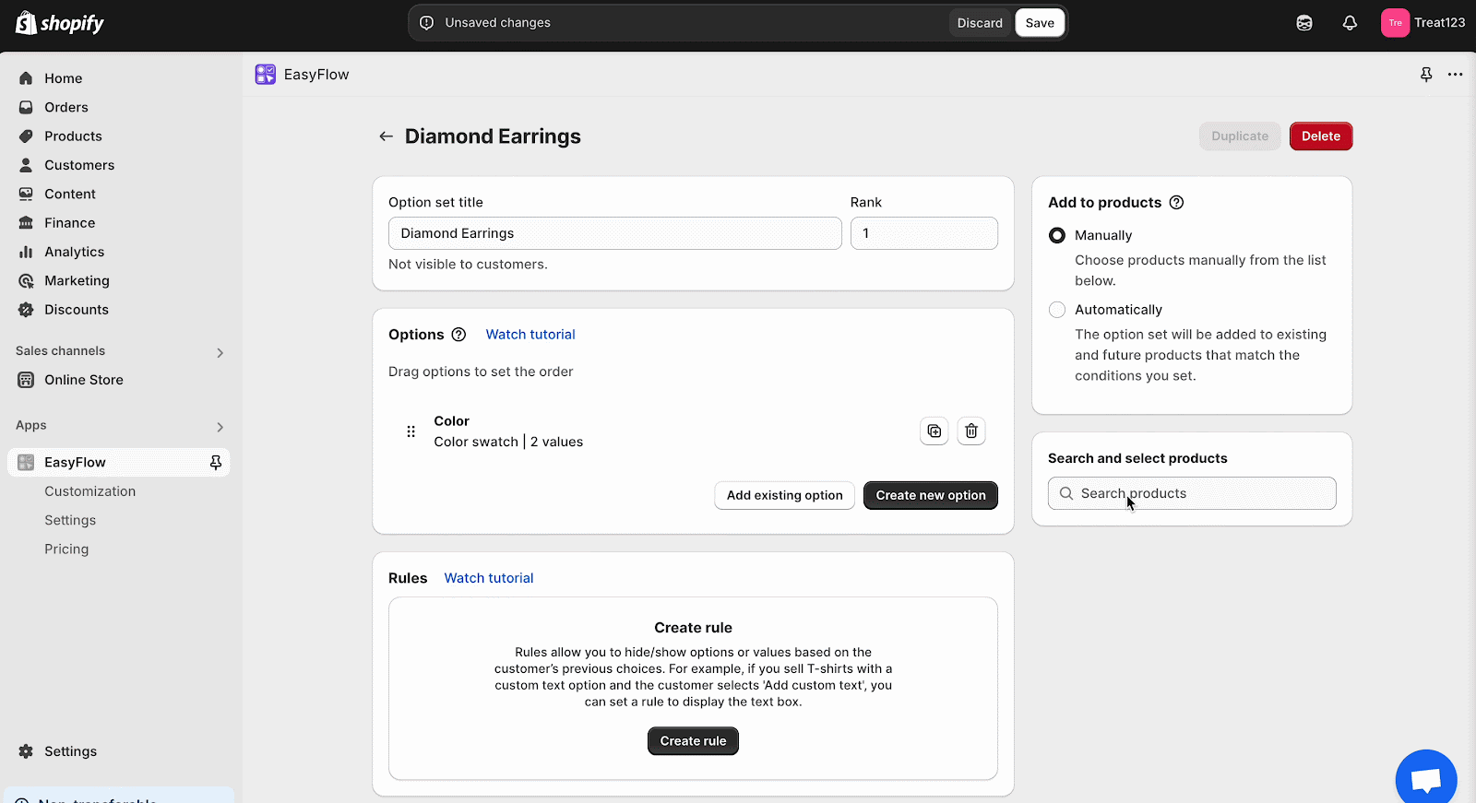
Task: Click the Treat123 avatar
Action: click(x=1395, y=23)
